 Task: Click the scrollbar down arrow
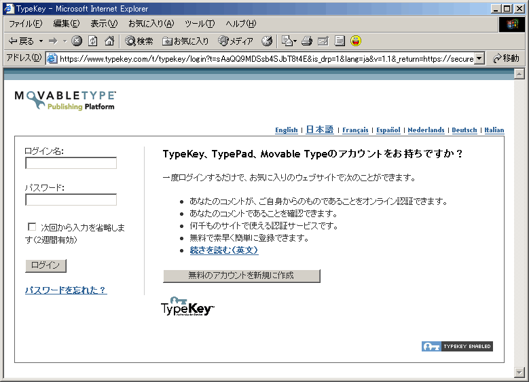[x=519, y=373]
